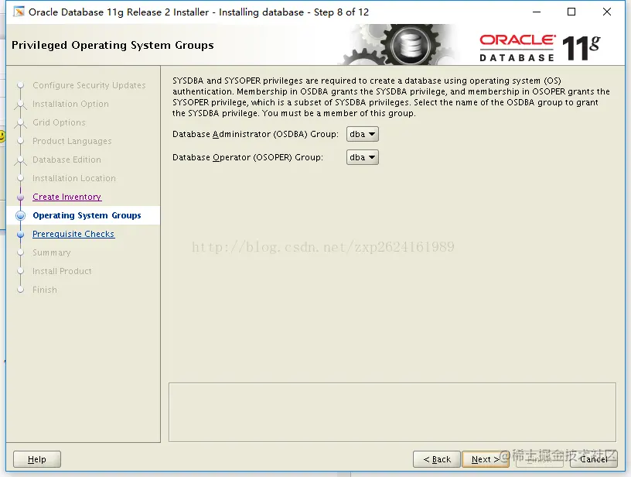This screenshot has height=477, width=631.
Task: Click the empty message panel at the bottom
Action: [x=392, y=412]
